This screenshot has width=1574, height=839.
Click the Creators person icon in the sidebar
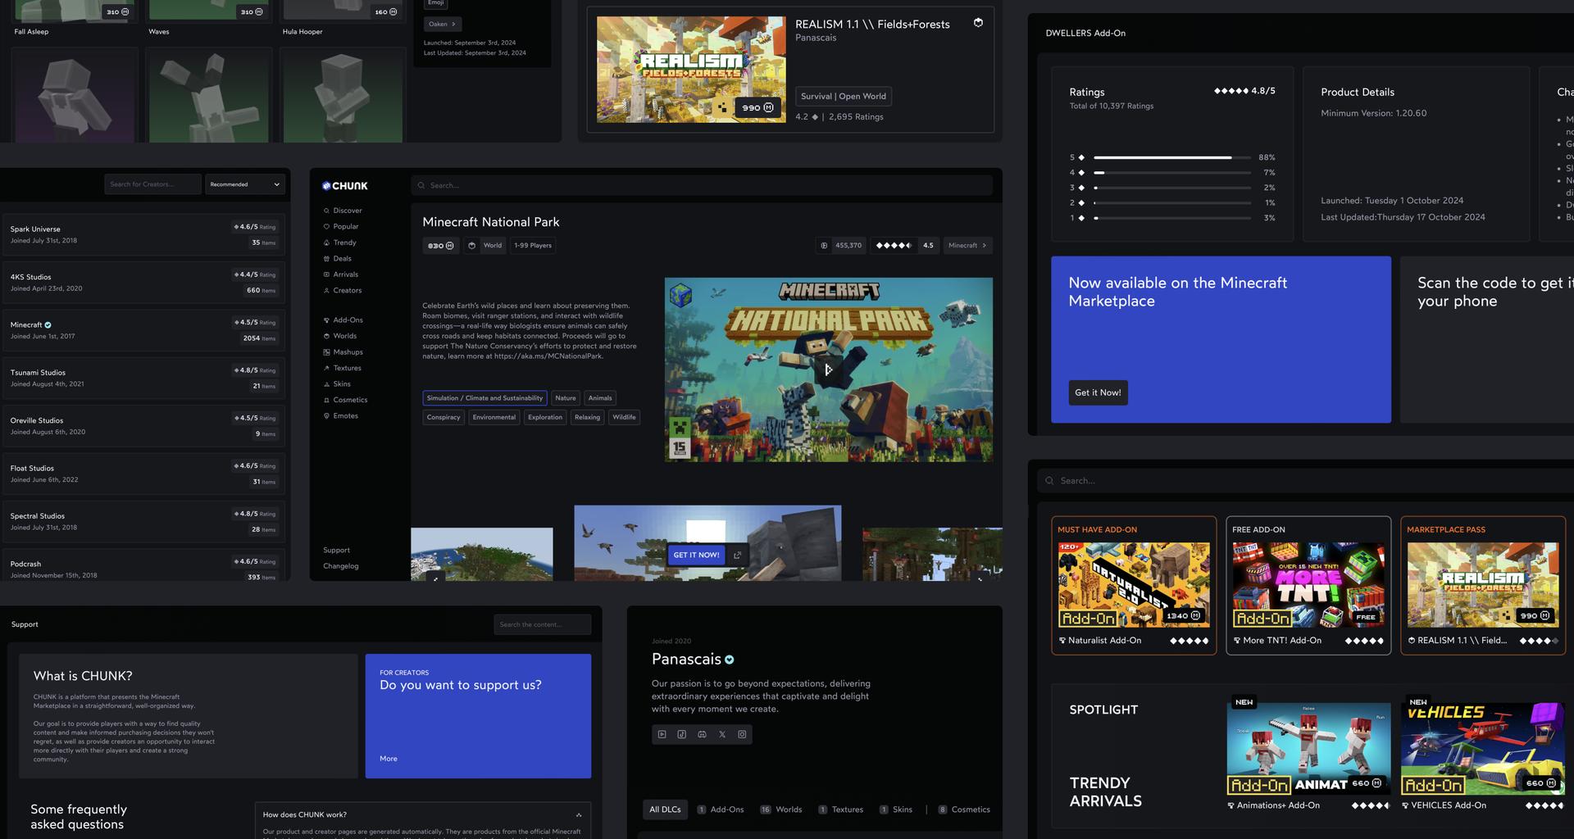tap(326, 291)
